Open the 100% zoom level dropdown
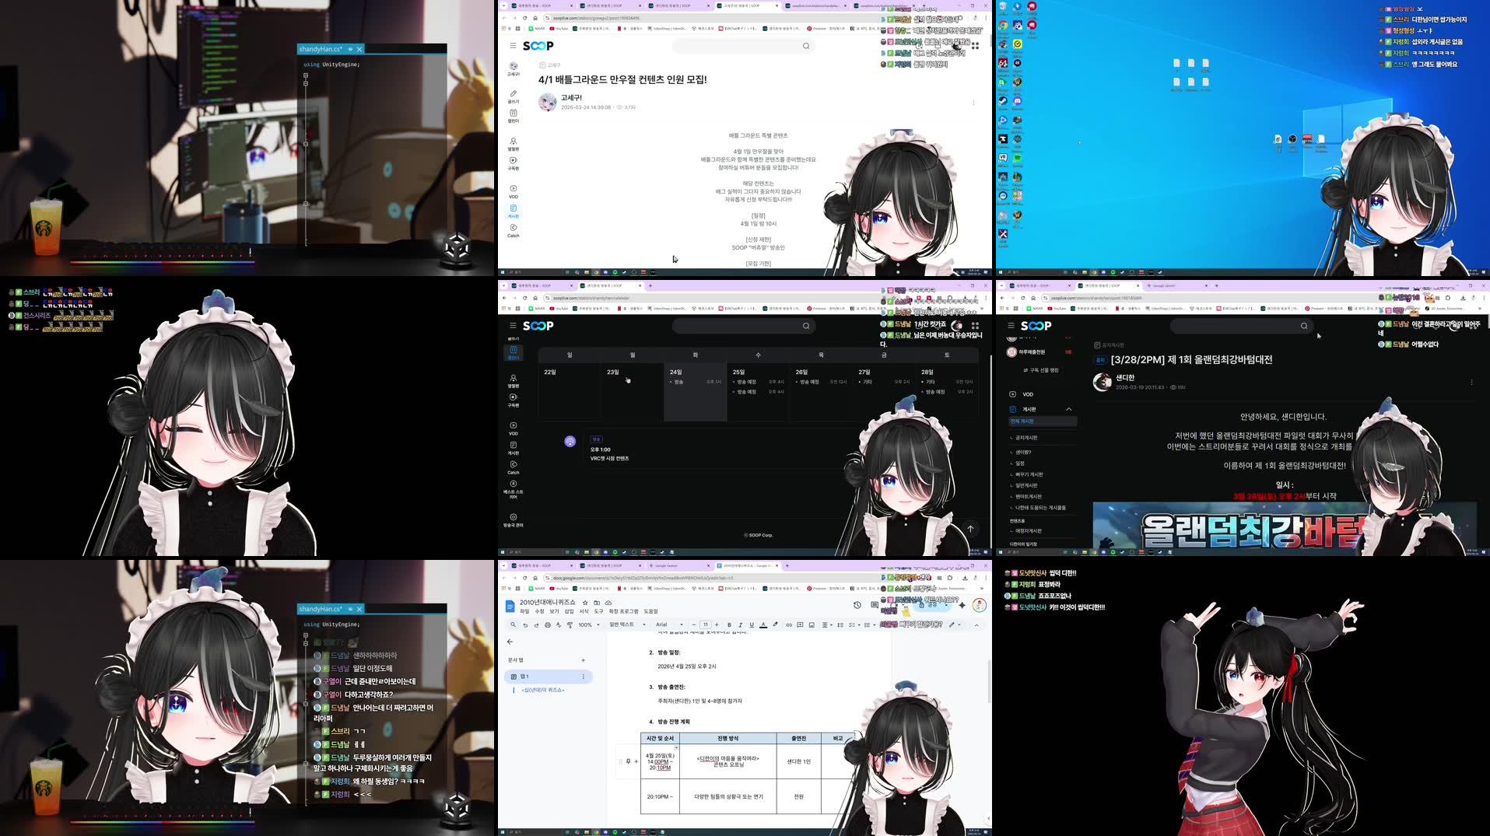This screenshot has width=1490, height=836. click(x=590, y=624)
